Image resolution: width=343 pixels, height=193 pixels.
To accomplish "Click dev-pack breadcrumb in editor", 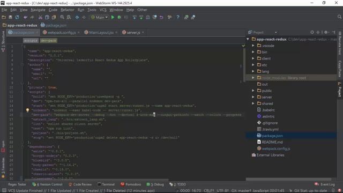I will pyautogui.click(x=49, y=41).
